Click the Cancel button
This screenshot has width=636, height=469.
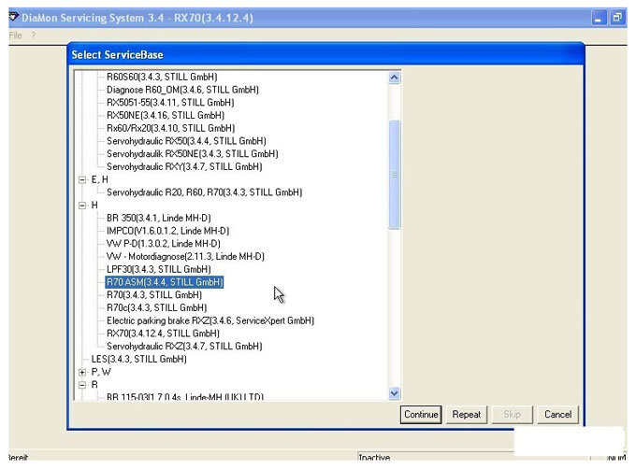pyautogui.click(x=557, y=414)
